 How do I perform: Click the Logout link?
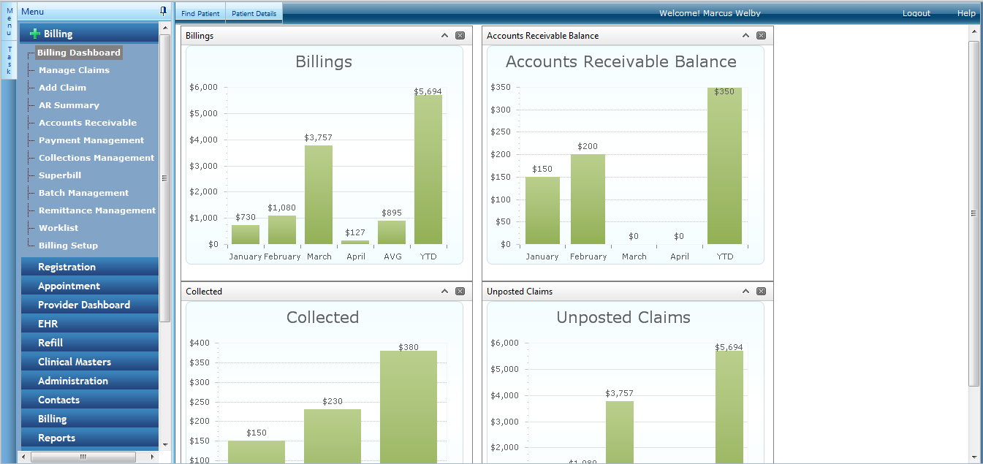point(916,13)
